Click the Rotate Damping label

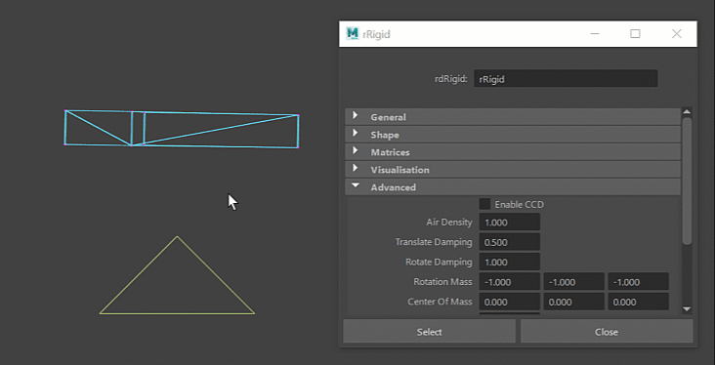pos(439,262)
